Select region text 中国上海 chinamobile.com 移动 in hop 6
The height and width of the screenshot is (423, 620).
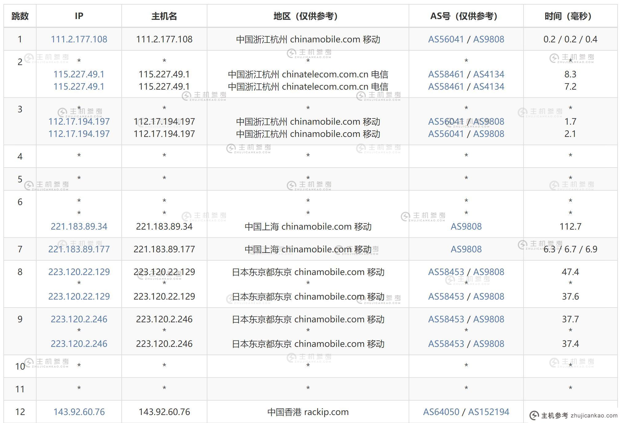click(x=308, y=227)
